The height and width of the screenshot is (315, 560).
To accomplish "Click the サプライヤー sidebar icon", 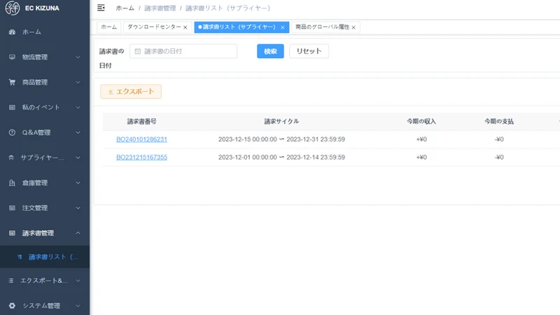I will coord(11,157).
